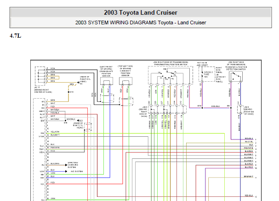Click the 'RED/BLK' label at right connector 12
Viewport: 279px width, 201px height.
point(249,195)
